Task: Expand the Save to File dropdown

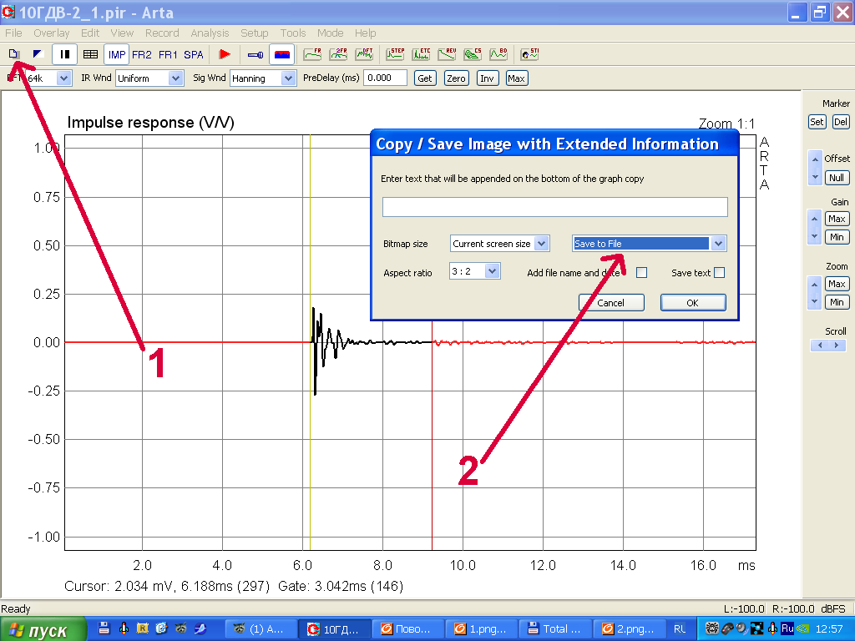Action: [x=718, y=244]
